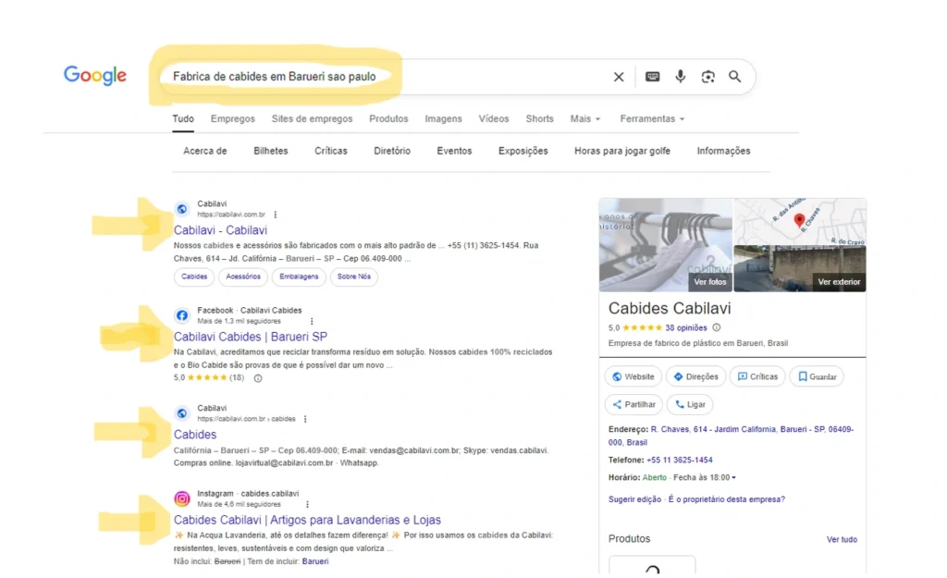
Task: Open the 'Ver fotos' thumbnail
Action: click(x=709, y=281)
